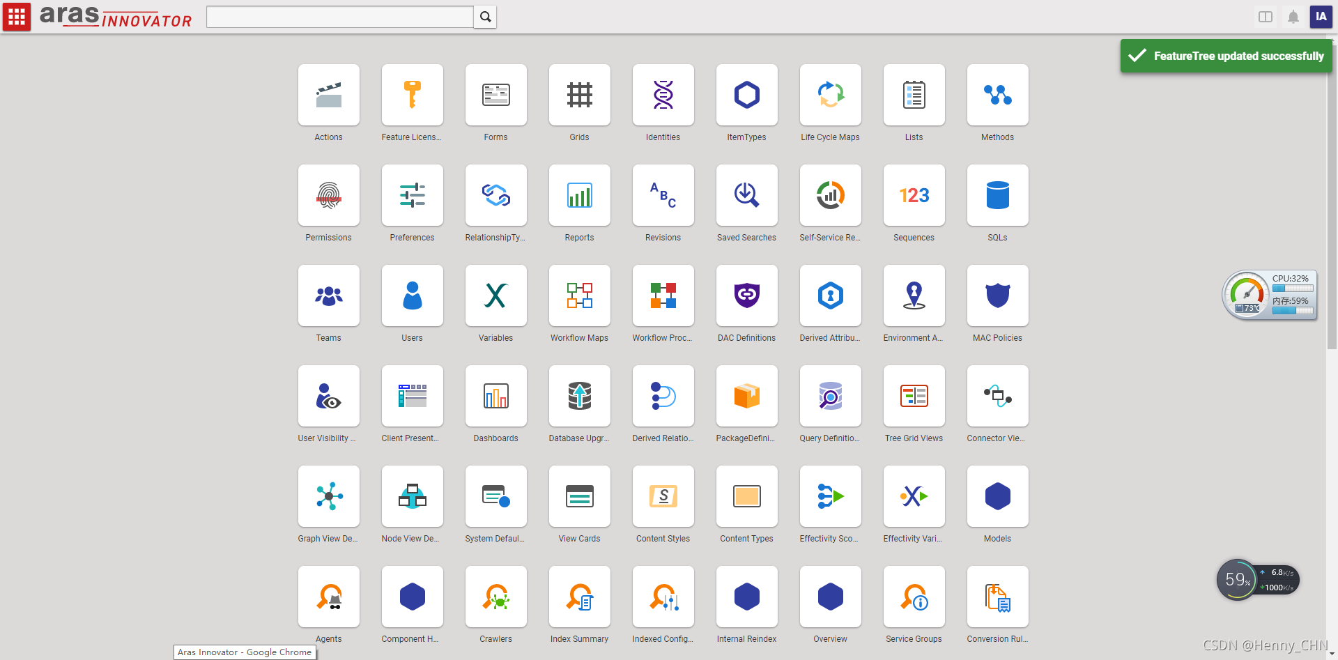The image size is (1338, 660).
Task: Open the Effectivity Scopes tile
Action: (x=831, y=496)
